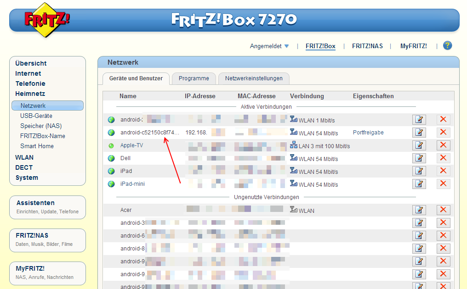Viewport: 467px width, 289px height.
Task: Open Smart Home in the sidebar
Action: point(37,146)
